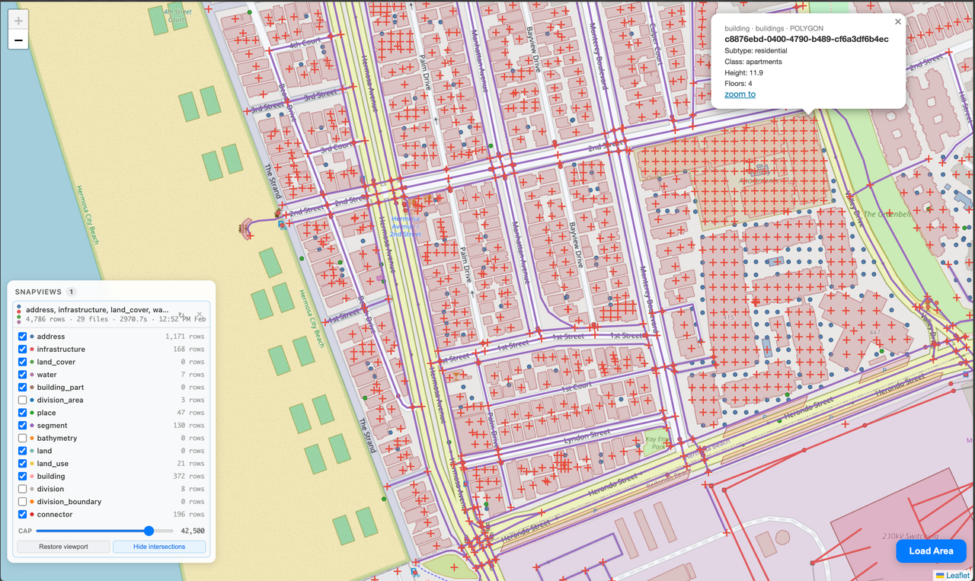
Task: Remove the snapview entry with the X icon
Action: pyautogui.click(x=200, y=314)
